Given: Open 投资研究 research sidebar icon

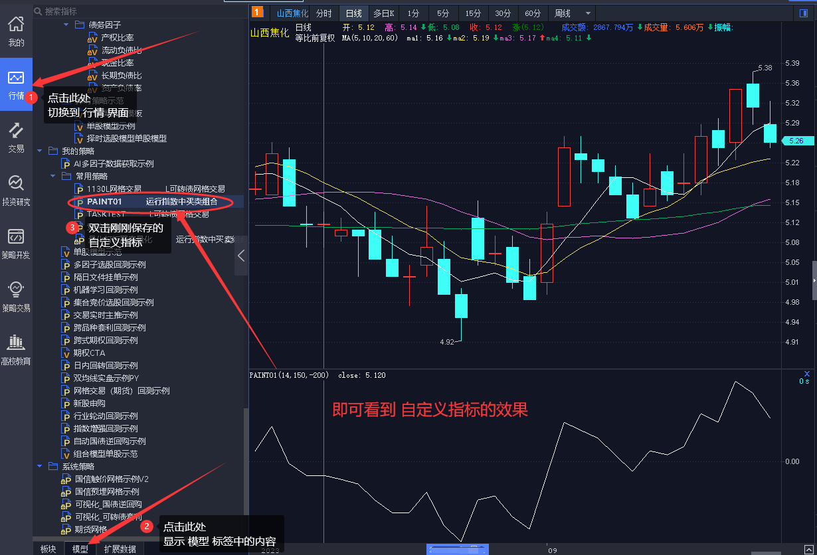Looking at the screenshot, I should point(16,191).
